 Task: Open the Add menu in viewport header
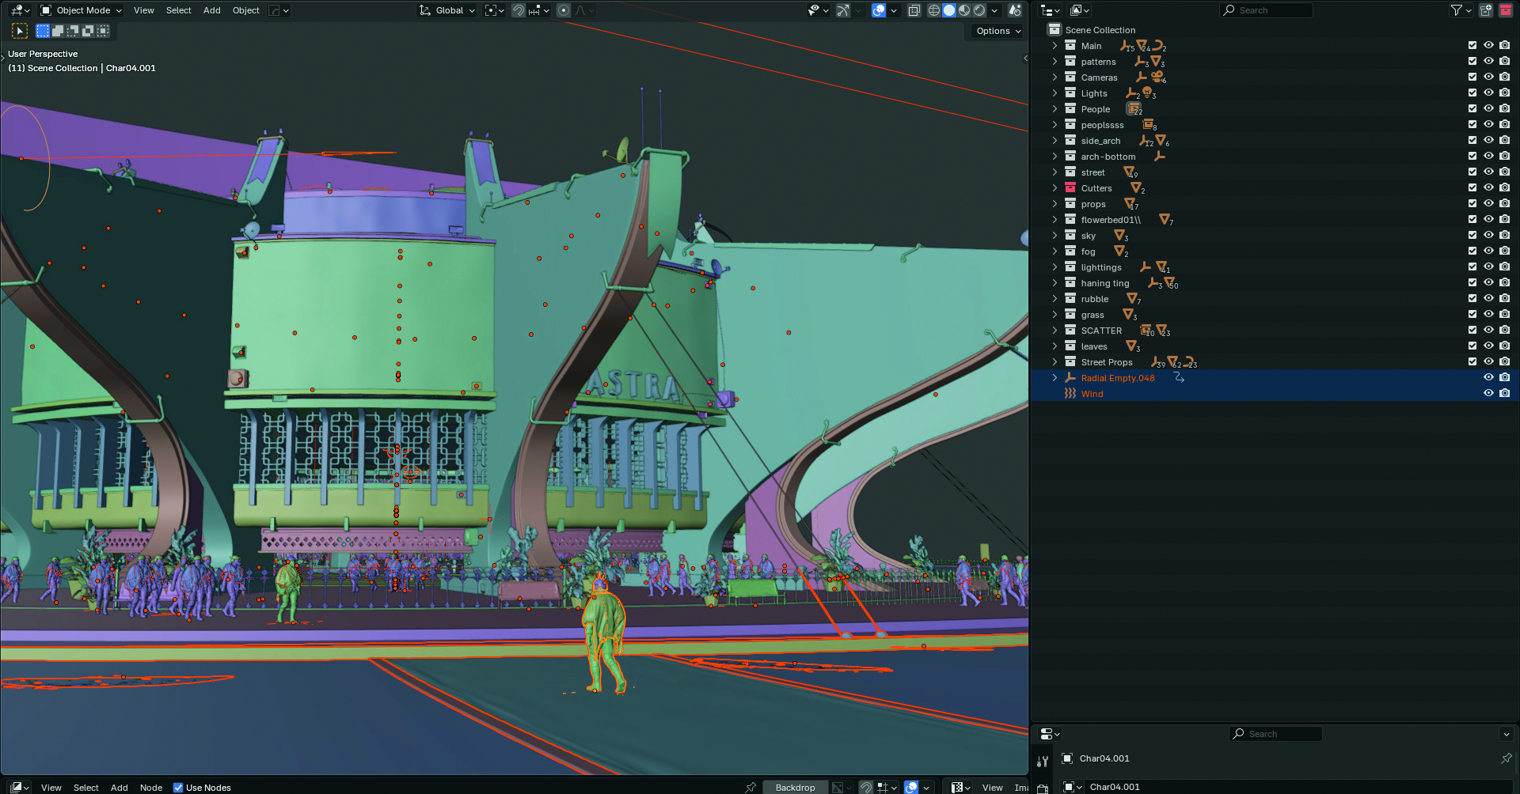211,10
